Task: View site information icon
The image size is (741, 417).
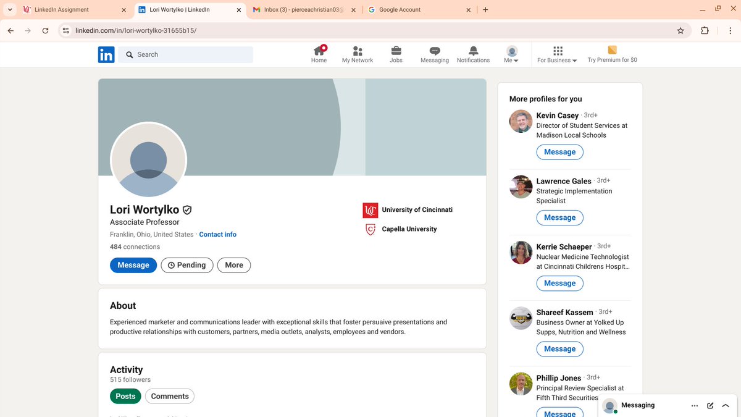Action: 66,30
